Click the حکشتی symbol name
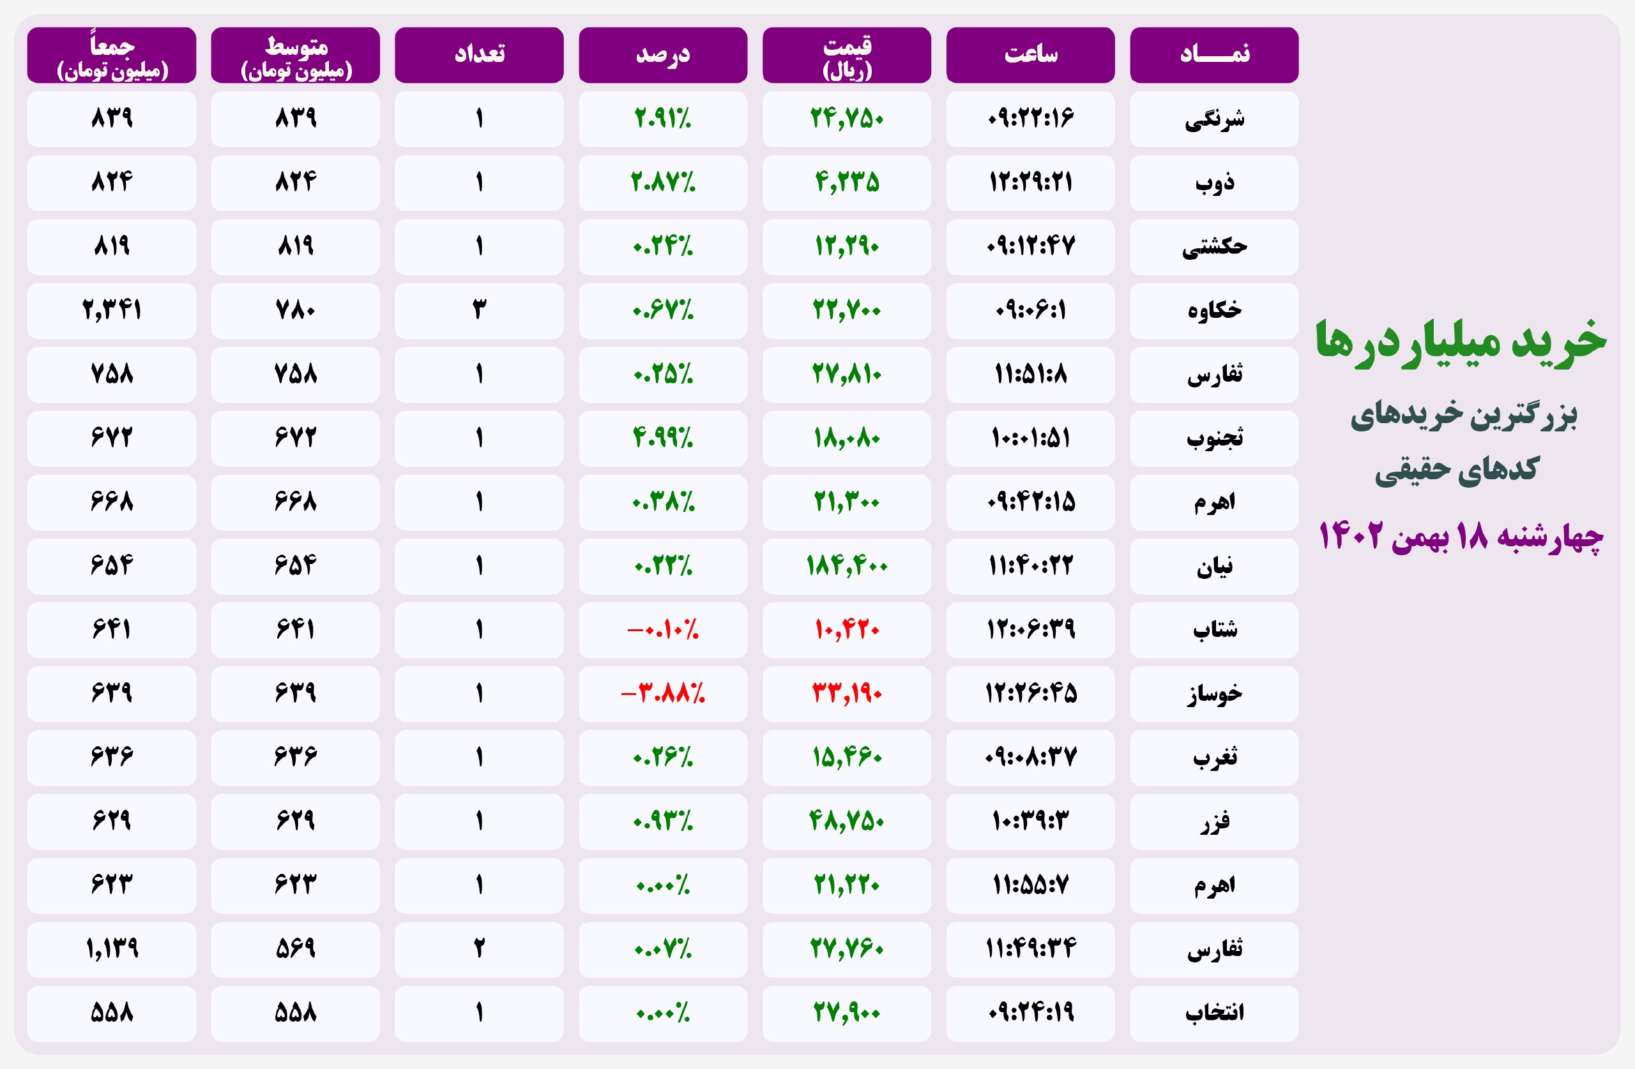 pos(1214,246)
